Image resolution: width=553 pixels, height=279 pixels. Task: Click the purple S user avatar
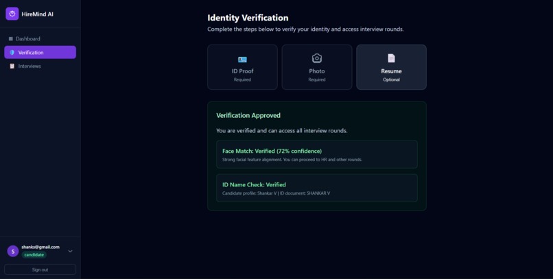(x=13, y=251)
